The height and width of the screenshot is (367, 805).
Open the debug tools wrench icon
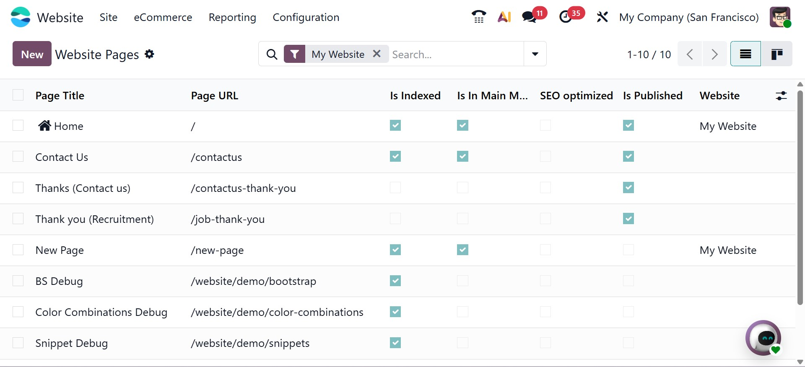coord(602,17)
